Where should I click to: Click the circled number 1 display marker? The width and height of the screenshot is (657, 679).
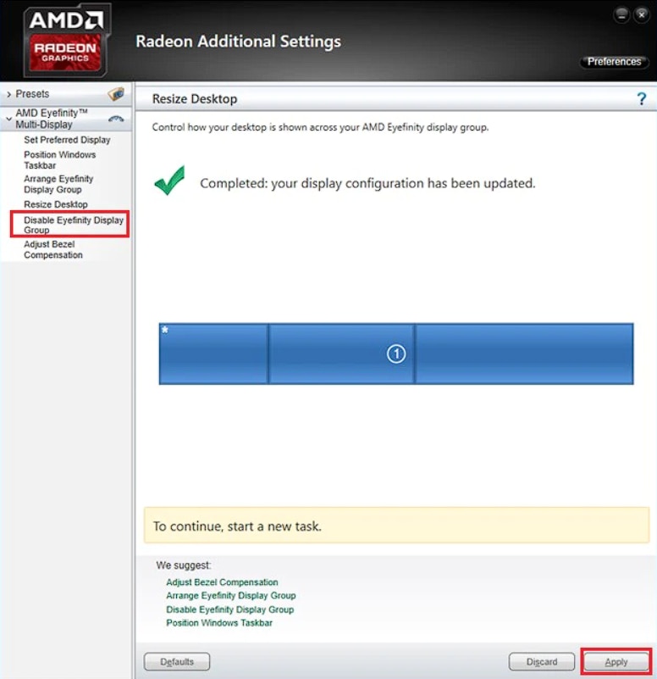click(395, 353)
